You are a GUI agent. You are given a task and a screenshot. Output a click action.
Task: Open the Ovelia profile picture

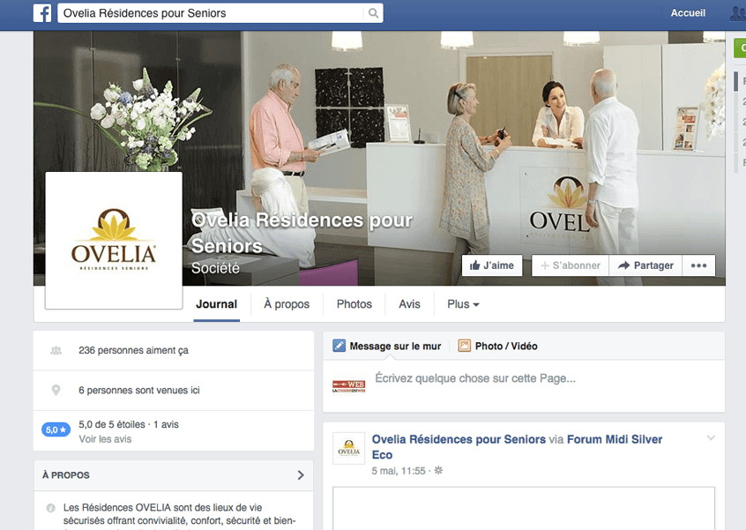click(x=114, y=241)
